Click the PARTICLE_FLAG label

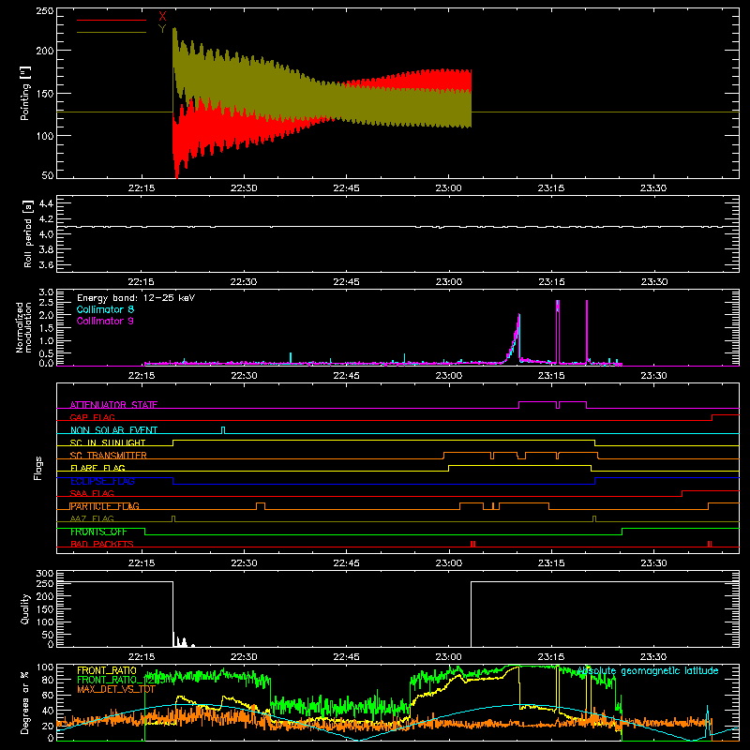(x=105, y=506)
